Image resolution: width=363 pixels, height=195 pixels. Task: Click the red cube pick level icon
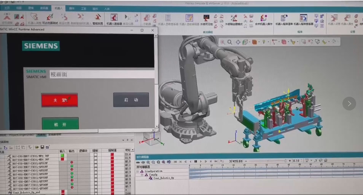click(x=284, y=42)
